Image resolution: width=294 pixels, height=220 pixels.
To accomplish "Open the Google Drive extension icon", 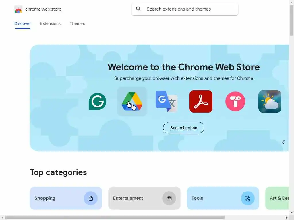I will pos(132,101).
